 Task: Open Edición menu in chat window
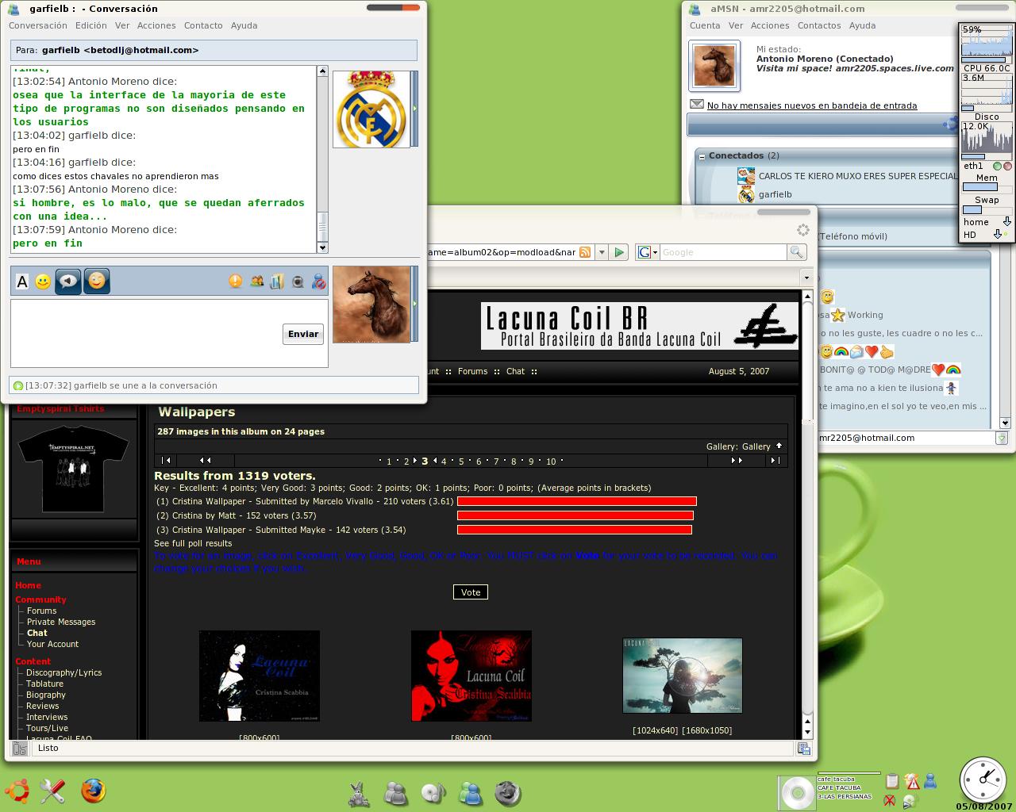(x=91, y=25)
